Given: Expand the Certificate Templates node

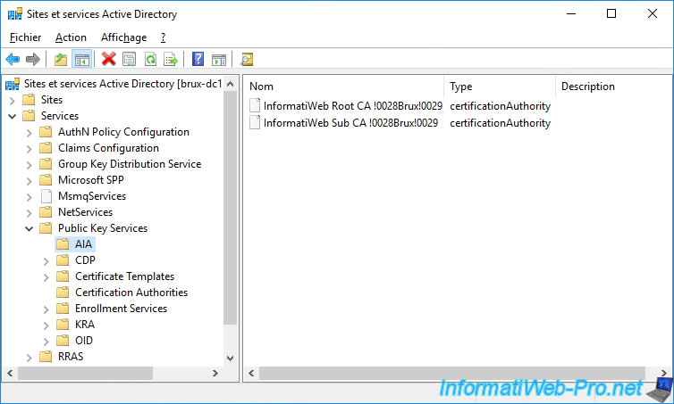Looking at the screenshot, I should click(x=46, y=276).
